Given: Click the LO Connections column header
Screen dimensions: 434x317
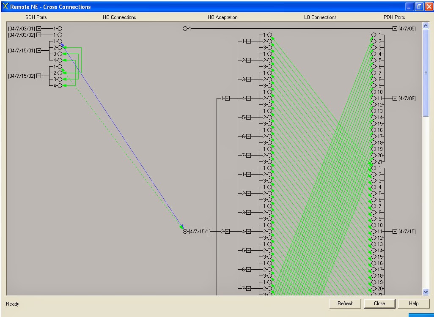Looking at the screenshot, I should click(x=320, y=17).
